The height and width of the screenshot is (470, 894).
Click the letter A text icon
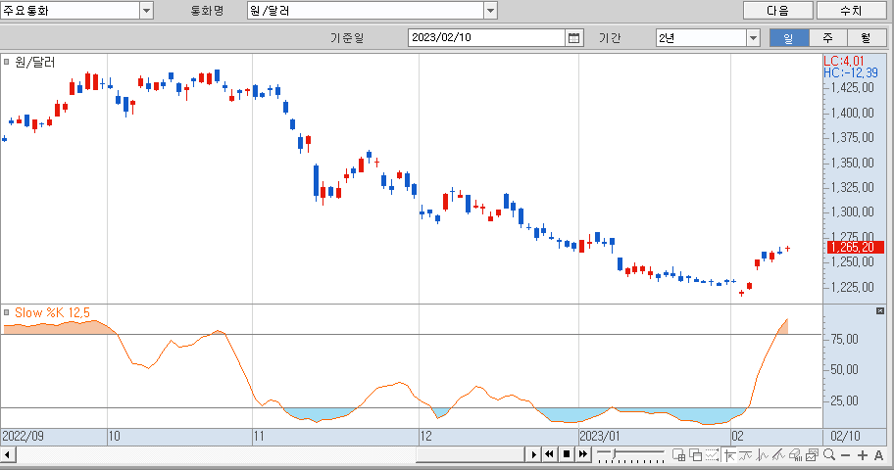pos(878,455)
